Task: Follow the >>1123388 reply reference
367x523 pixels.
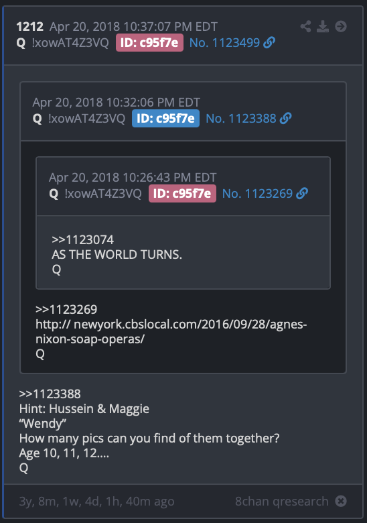Action: [x=50, y=394]
